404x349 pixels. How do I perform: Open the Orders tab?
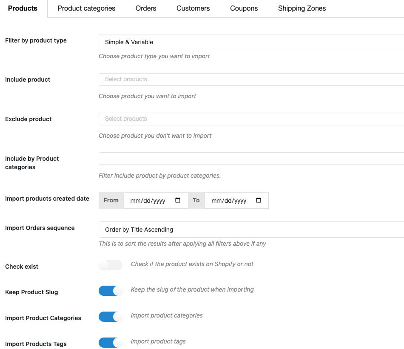[x=146, y=8]
